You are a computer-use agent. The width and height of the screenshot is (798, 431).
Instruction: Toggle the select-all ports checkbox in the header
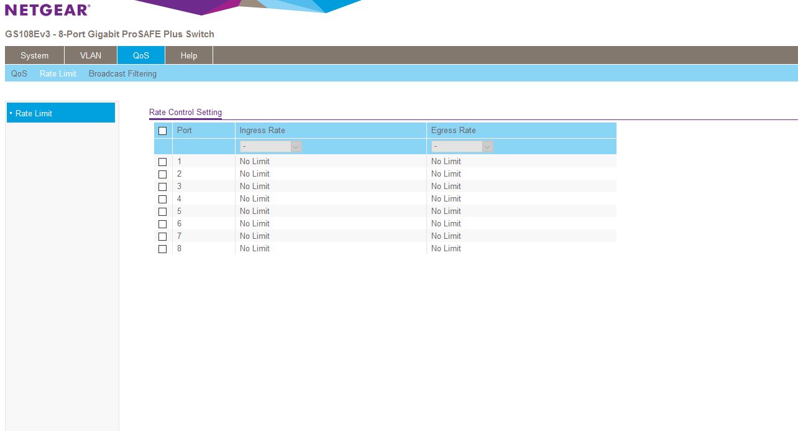pos(163,131)
